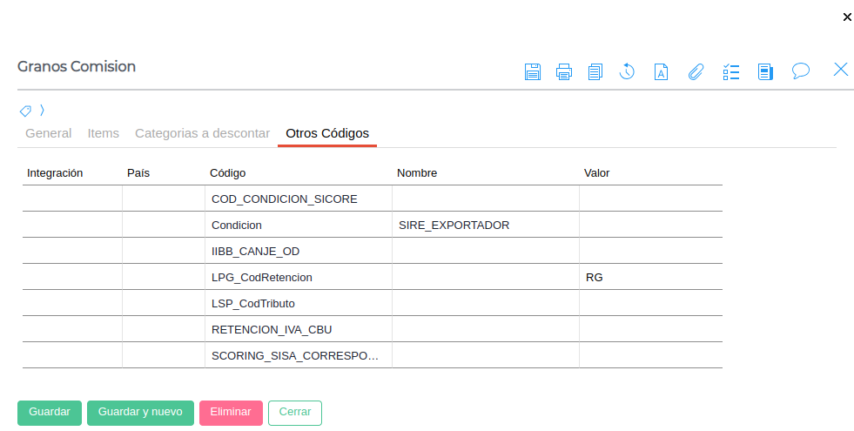Print the record using the printer icon
This screenshot has width=854, height=431.
564,71
